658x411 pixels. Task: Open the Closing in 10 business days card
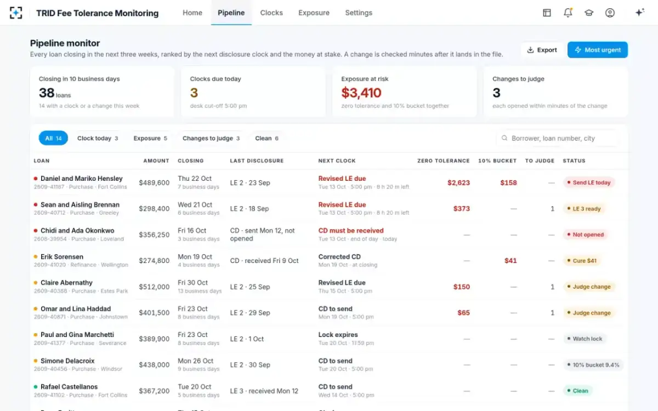pos(102,92)
